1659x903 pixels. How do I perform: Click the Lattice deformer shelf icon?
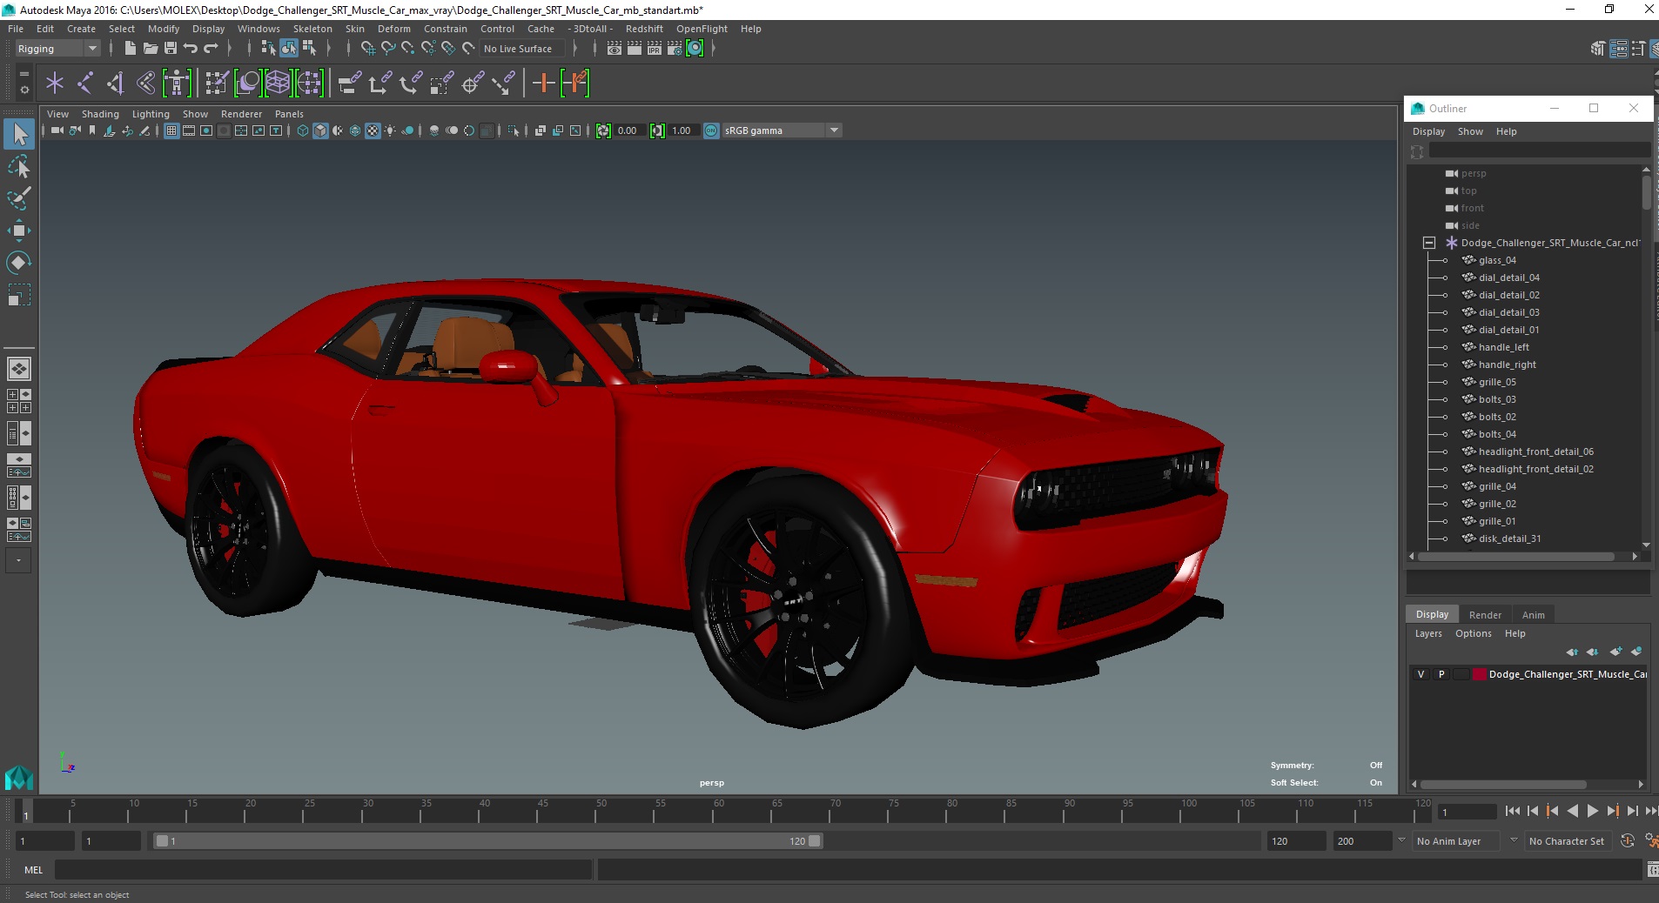pos(278,84)
